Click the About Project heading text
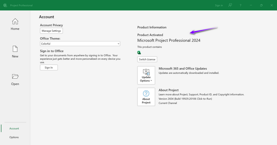Viewport: 277px width, 145px height. click(169, 90)
